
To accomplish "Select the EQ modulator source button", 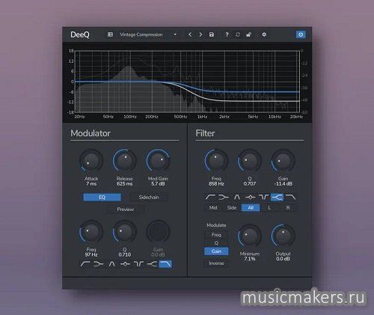I will tap(102, 198).
